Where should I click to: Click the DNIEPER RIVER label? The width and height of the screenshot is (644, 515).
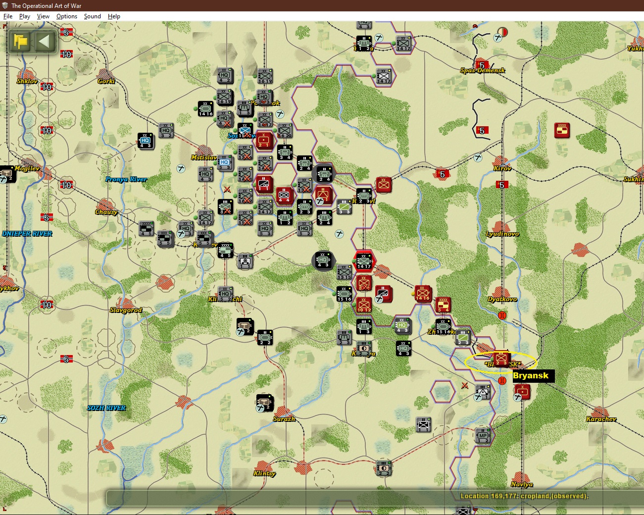click(x=27, y=234)
